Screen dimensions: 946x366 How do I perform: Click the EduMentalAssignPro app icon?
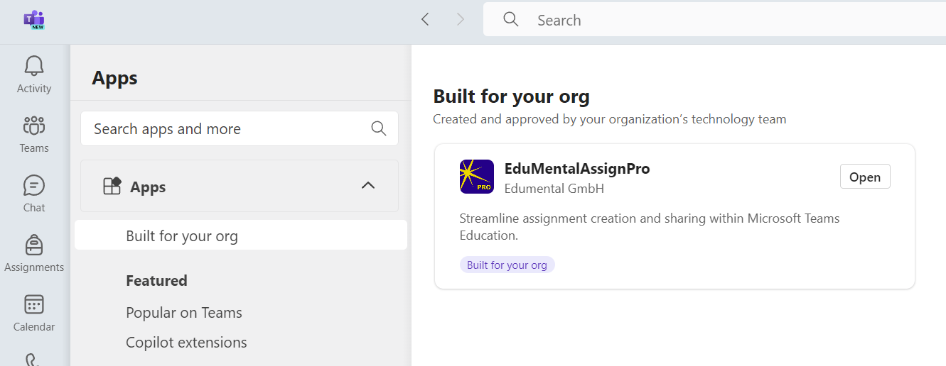click(477, 177)
